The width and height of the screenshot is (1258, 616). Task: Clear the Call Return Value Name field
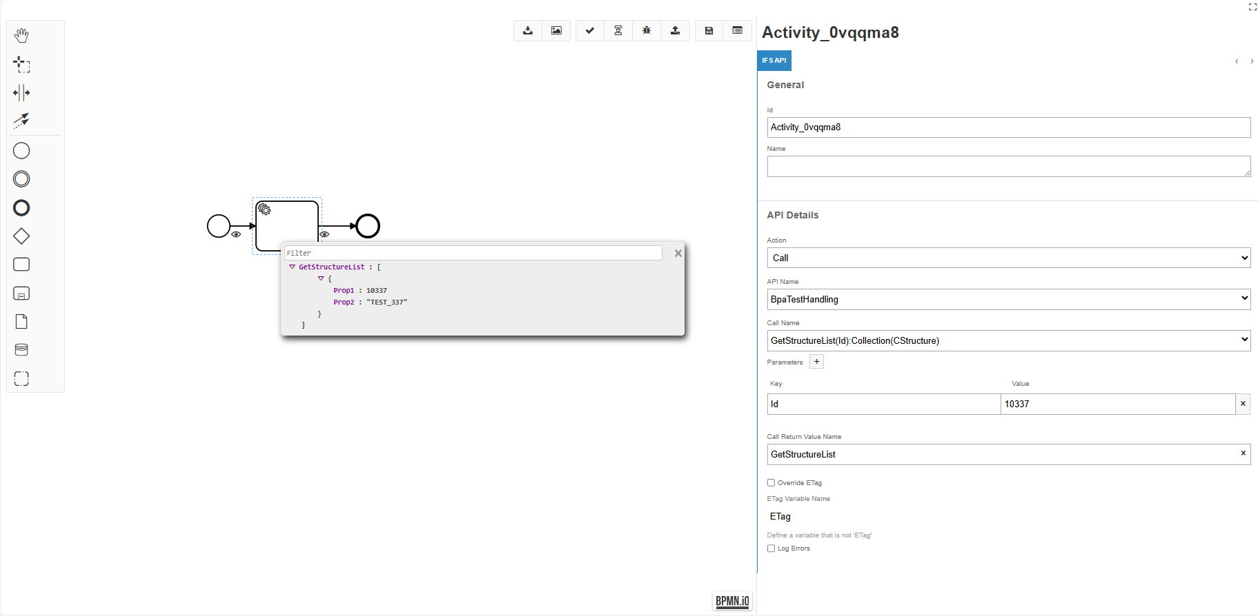[x=1243, y=453]
